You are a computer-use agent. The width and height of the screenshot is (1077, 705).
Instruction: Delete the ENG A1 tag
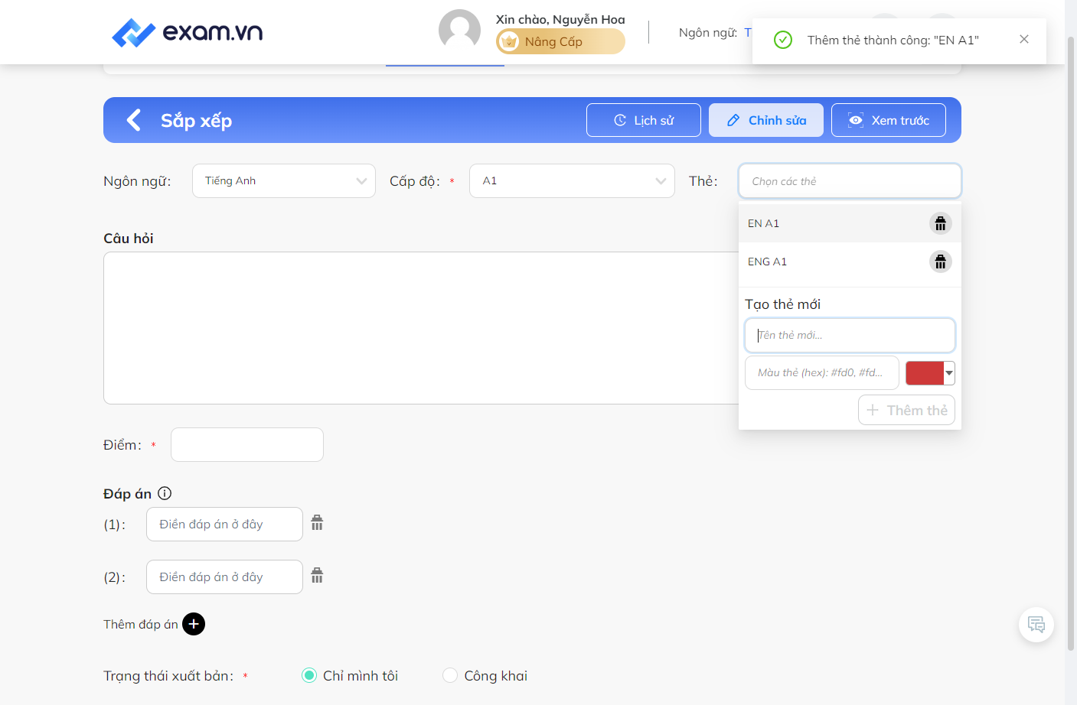click(941, 262)
